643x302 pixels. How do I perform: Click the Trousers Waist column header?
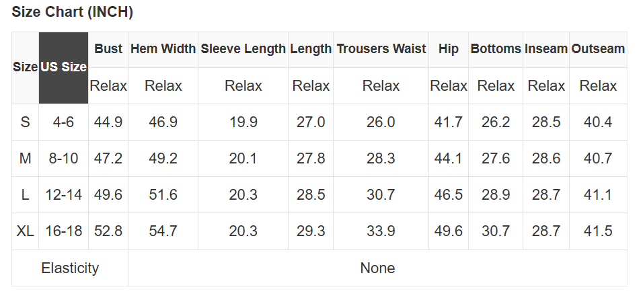[x=381, y=49]
